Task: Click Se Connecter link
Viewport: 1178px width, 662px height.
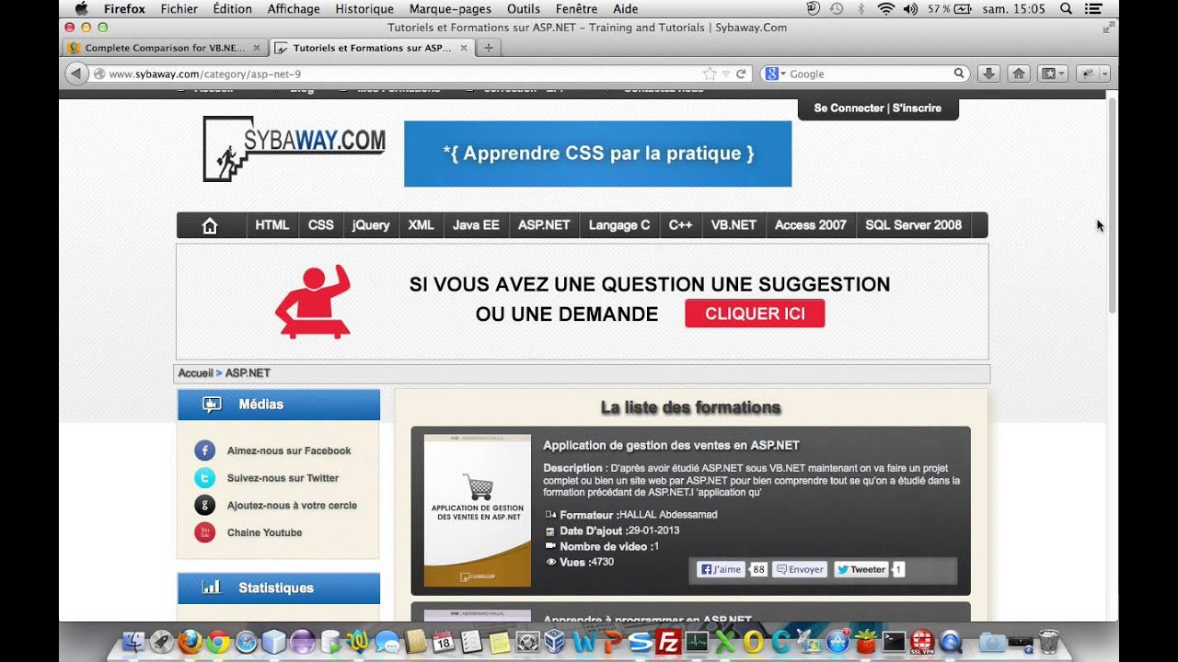Action: tap(849, 108)
